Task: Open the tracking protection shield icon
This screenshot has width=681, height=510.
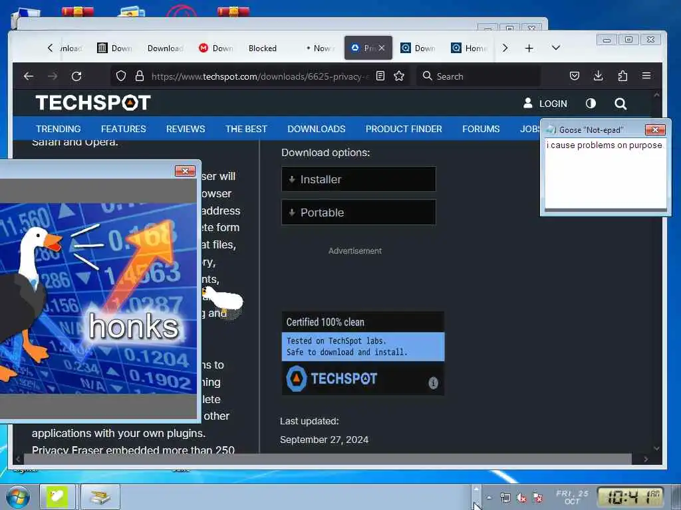Action: pos(121,76)
